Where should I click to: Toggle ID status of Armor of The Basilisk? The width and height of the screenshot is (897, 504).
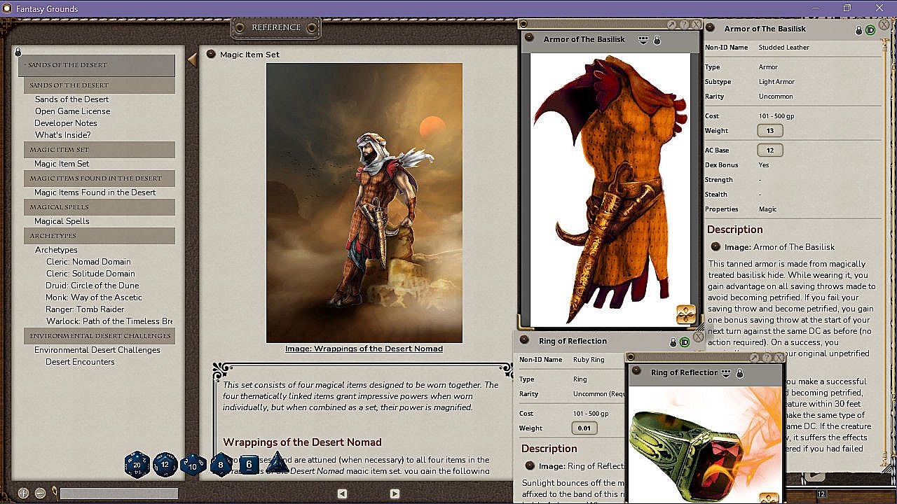click(870, 30)
